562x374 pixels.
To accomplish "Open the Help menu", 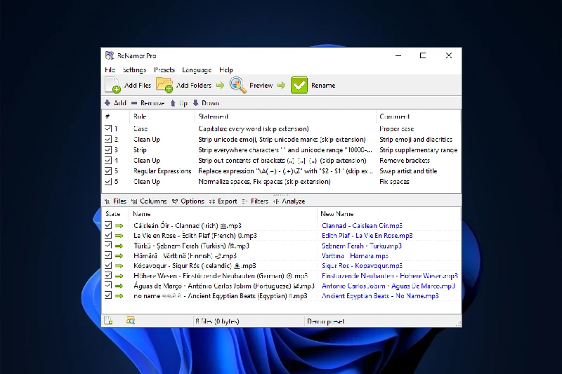I will 226,69.
